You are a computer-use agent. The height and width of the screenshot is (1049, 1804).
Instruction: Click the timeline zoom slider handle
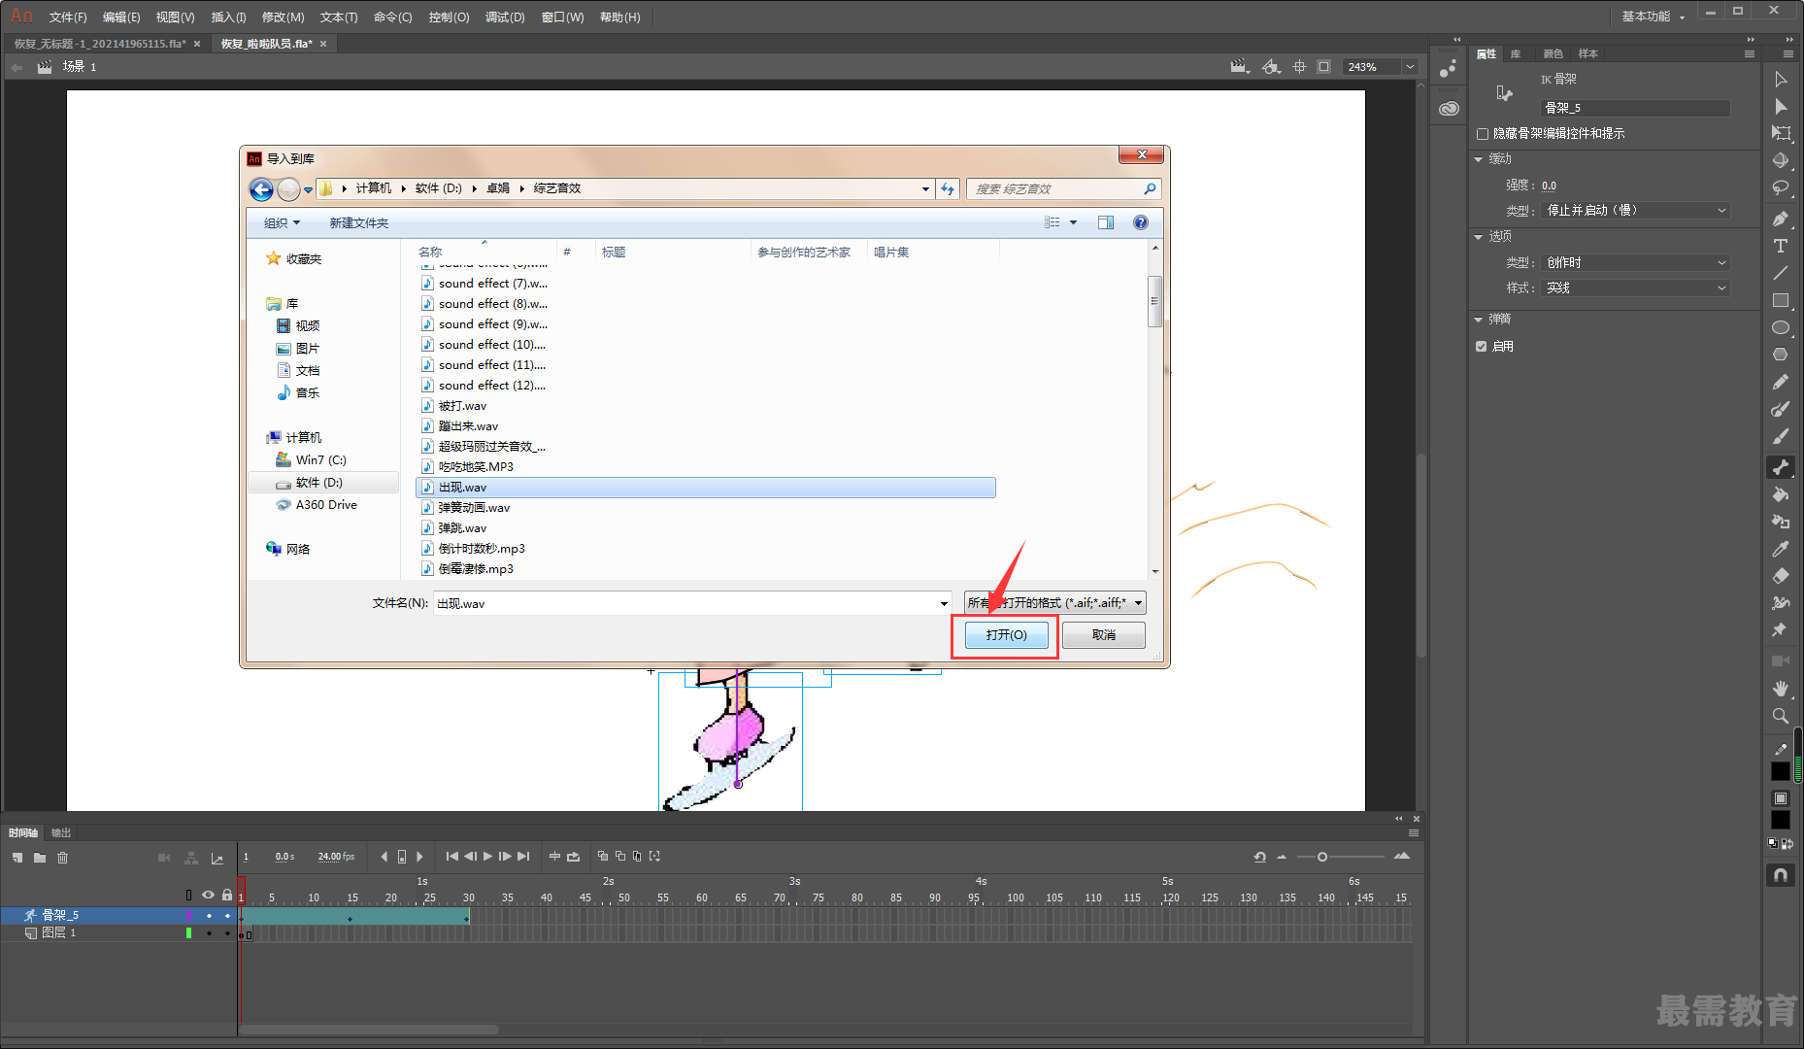click(x=1322, y=857)
